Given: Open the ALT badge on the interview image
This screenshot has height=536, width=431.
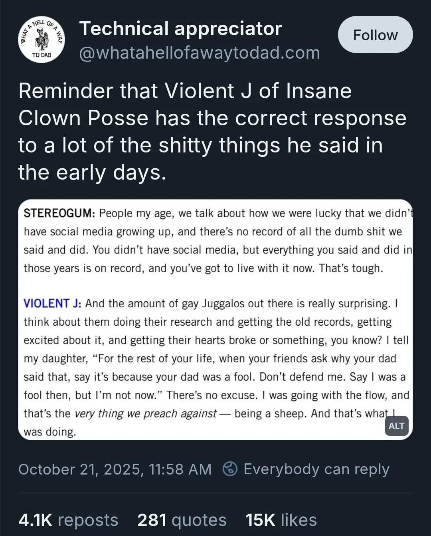Looking at the screenshot, I should [x=397, y=426].
